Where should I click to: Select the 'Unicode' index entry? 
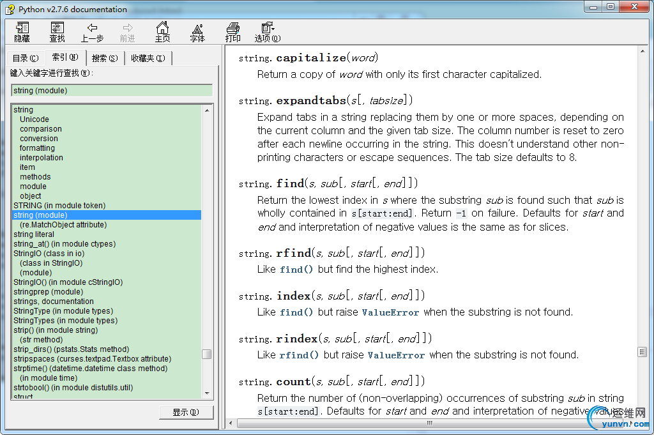pyautogui.click(x=34, y=119)
